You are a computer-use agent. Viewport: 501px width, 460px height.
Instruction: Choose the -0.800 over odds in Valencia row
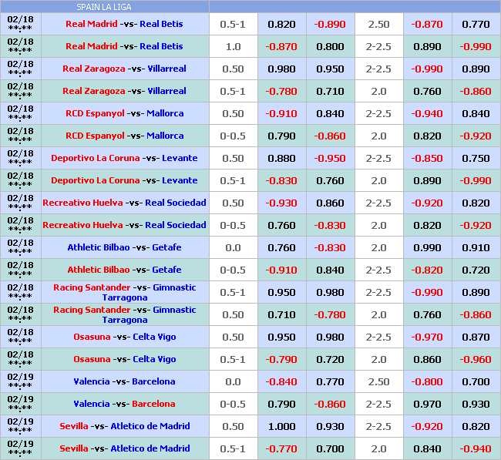(x=427, y=381)
